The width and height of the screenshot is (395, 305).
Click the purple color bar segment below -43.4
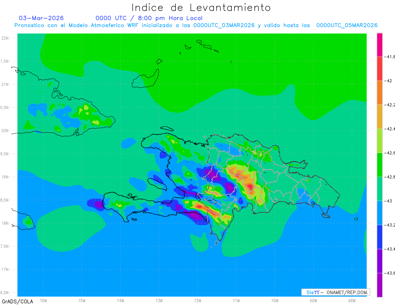click(x=380, y=261)
